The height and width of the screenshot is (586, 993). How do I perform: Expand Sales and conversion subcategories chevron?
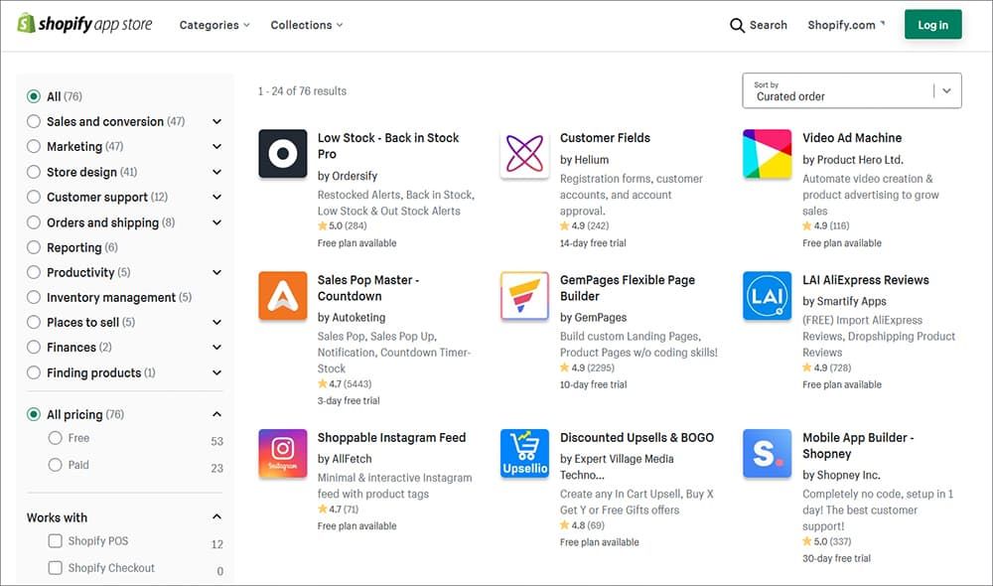216,121
